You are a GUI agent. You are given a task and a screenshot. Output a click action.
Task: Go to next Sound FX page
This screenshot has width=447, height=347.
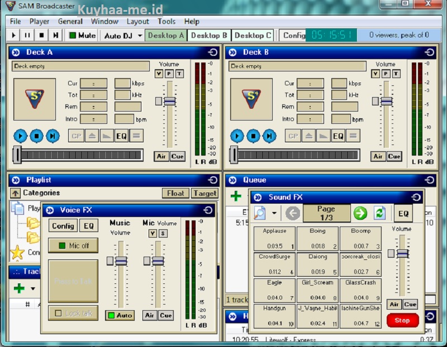(x=360, y=213)
